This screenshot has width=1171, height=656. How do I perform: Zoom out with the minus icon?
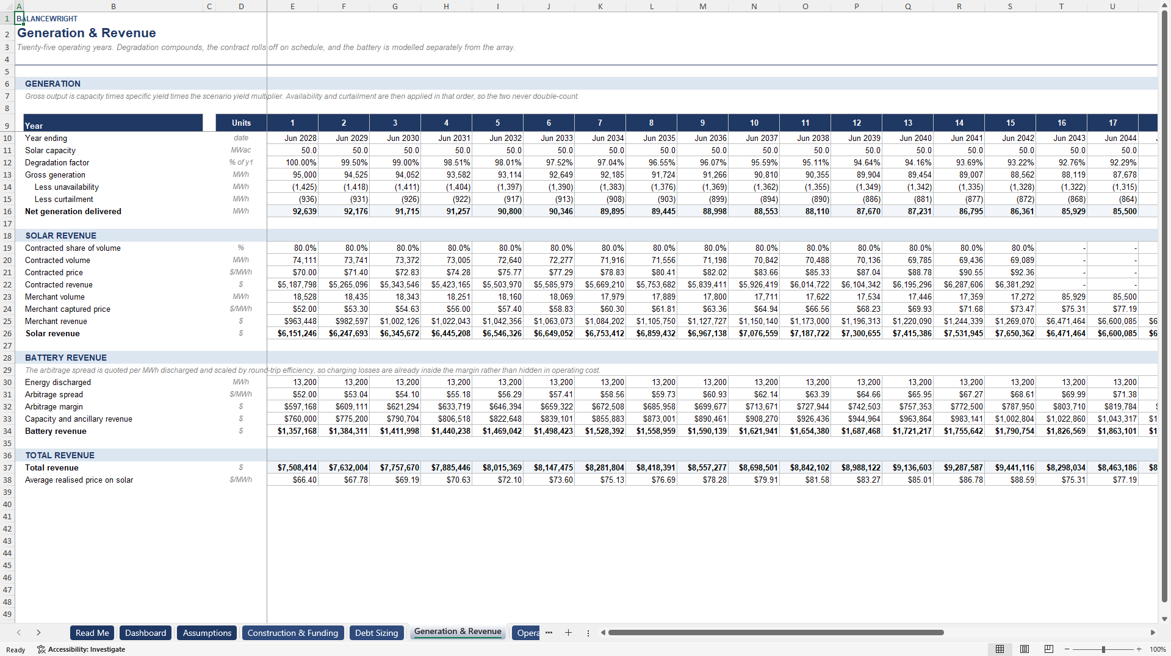pyautogui.click(x=1067, y=649)
